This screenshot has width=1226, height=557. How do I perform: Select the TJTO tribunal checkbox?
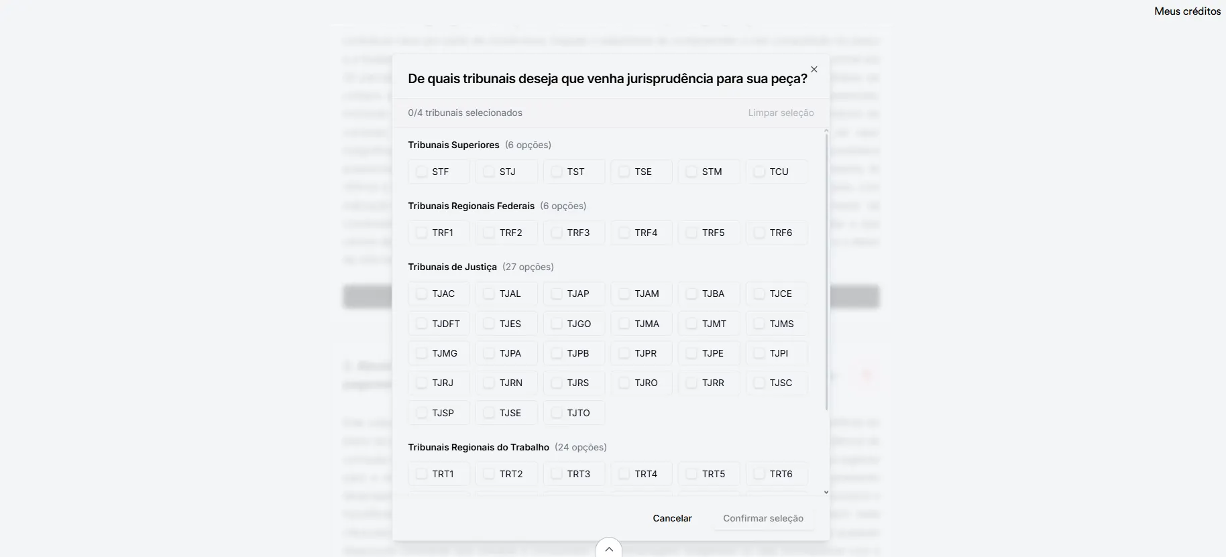tap(557, 413)
